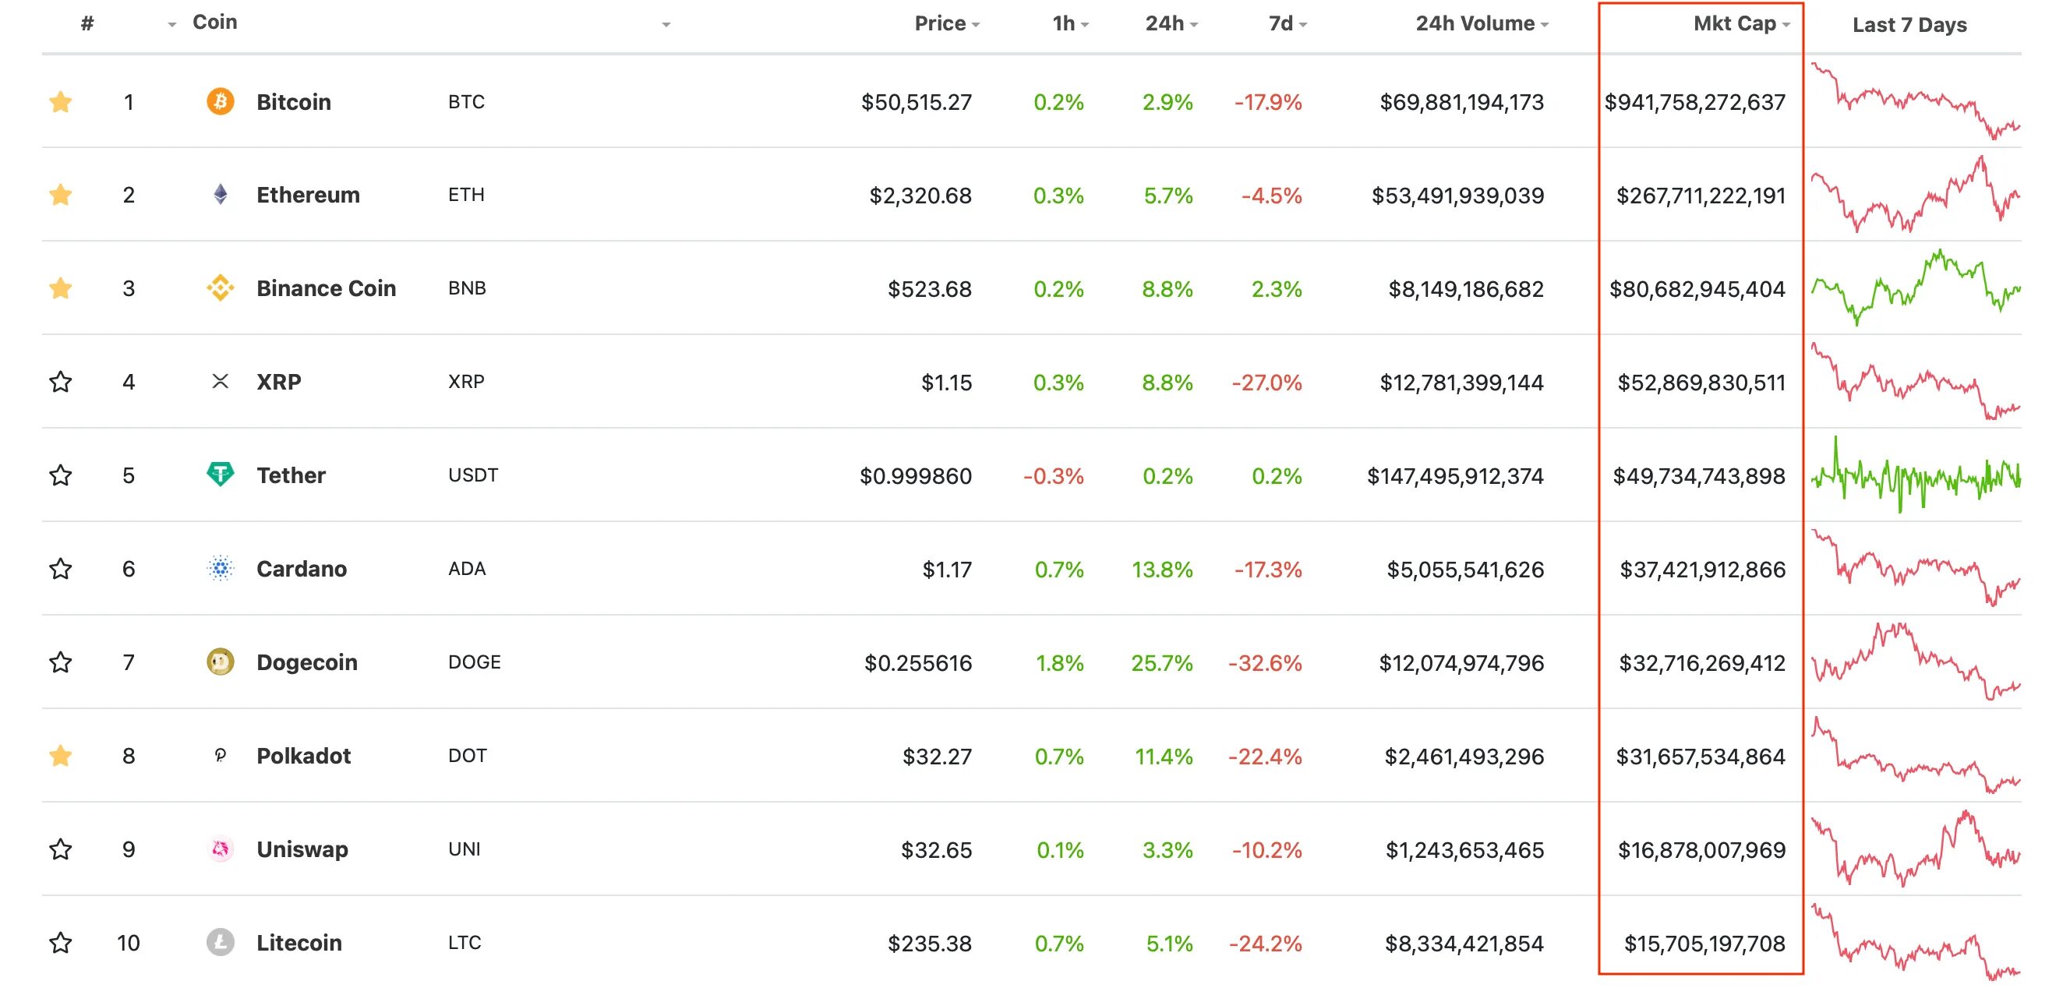Viewport: 2070px width, 988px height.
Task: Open the Uniswap coin page
Action: tap(302, 849)
